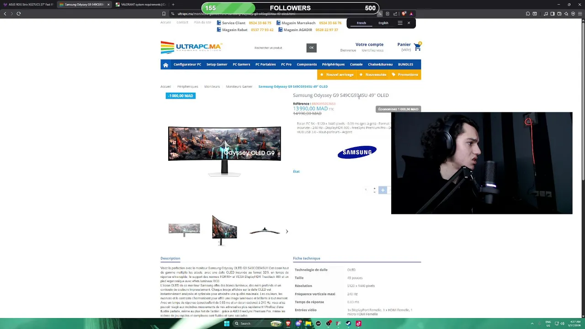Submit product search with the OK button
This screenshot has width=585, height=329.
(x=311, y=48)
